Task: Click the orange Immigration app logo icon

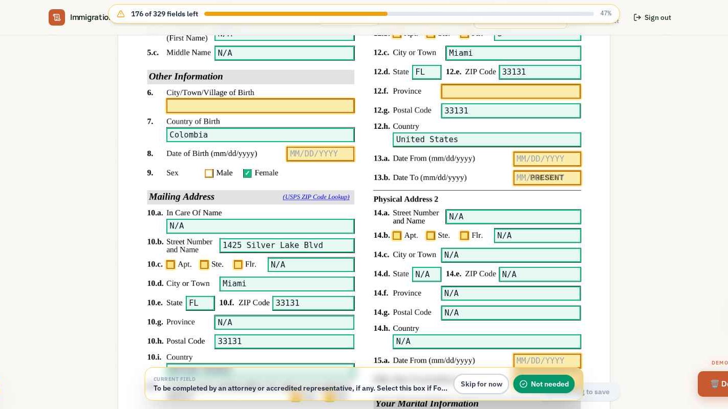Action: click(x=57, y=17)
